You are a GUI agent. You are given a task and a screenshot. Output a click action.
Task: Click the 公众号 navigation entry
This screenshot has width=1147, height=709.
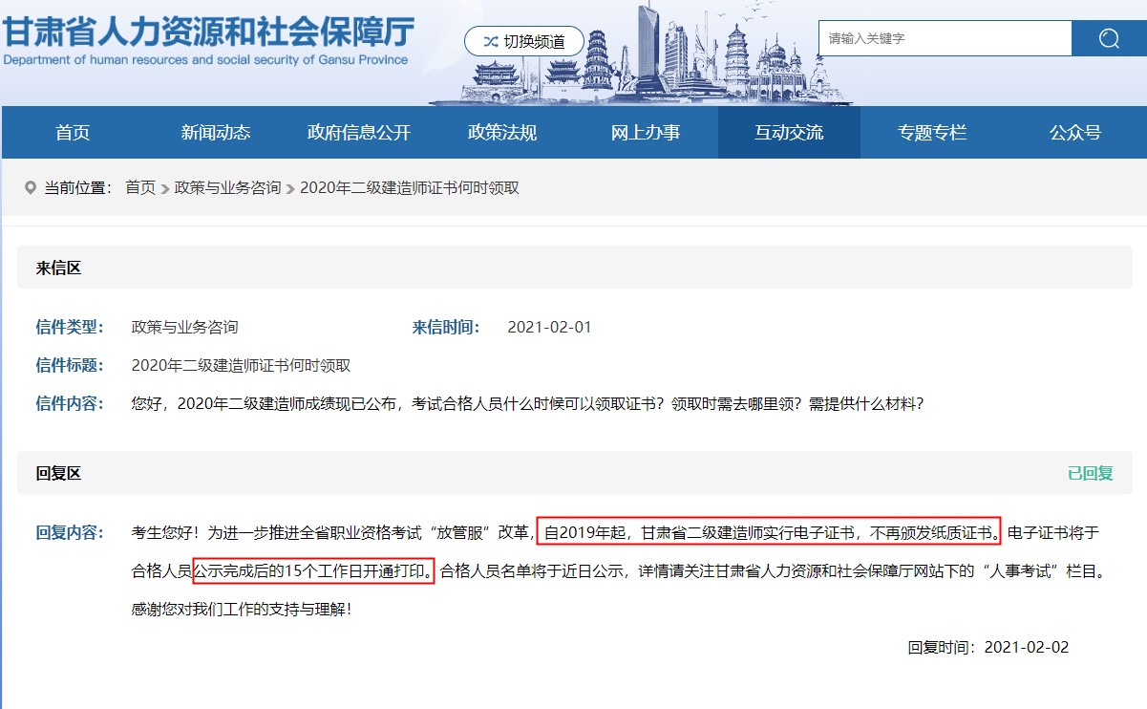click(x=1073, y=133)
